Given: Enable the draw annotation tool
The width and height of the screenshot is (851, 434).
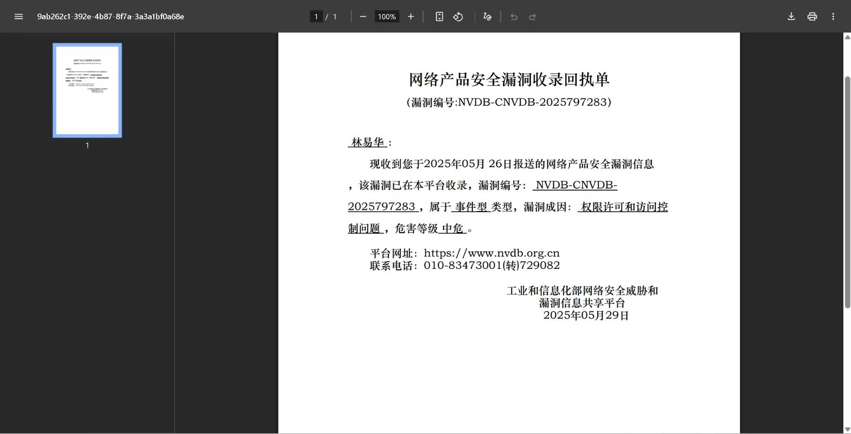Looking at the screenshot, I should tap(487, 16).
